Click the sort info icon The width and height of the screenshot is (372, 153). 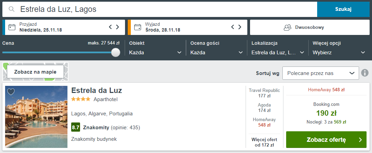(x=365, y=73)
